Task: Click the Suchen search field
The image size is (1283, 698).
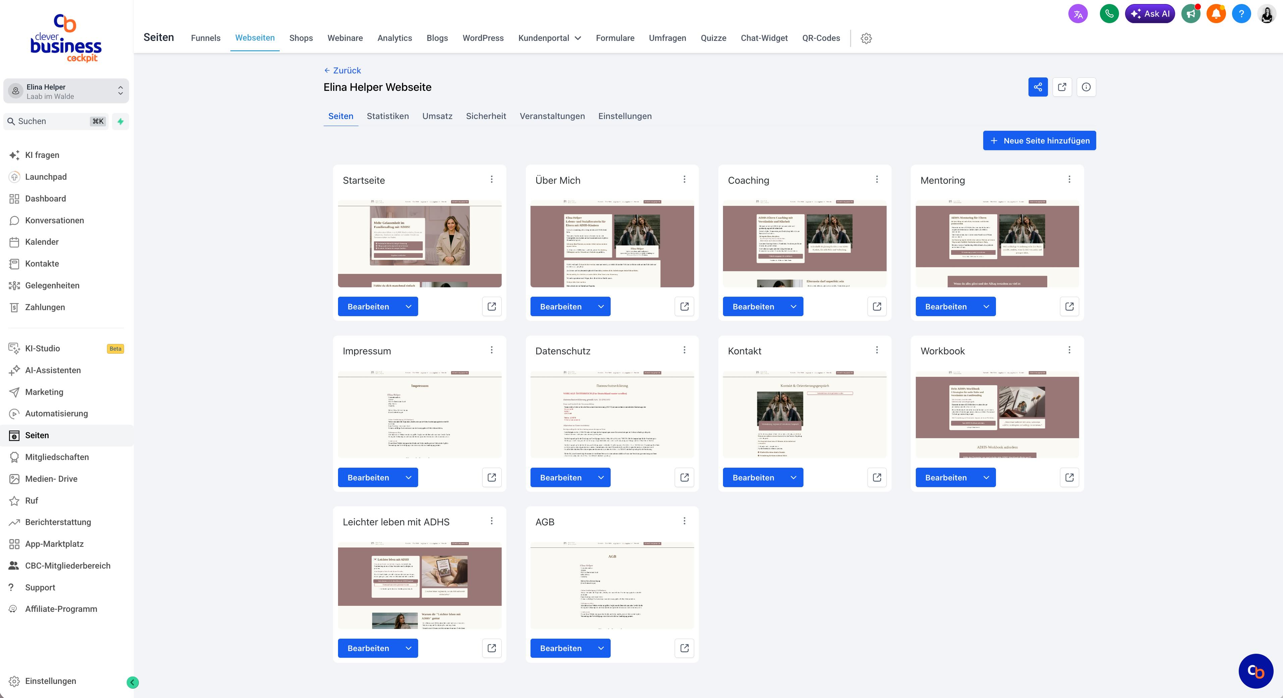Action: (56, 121)
